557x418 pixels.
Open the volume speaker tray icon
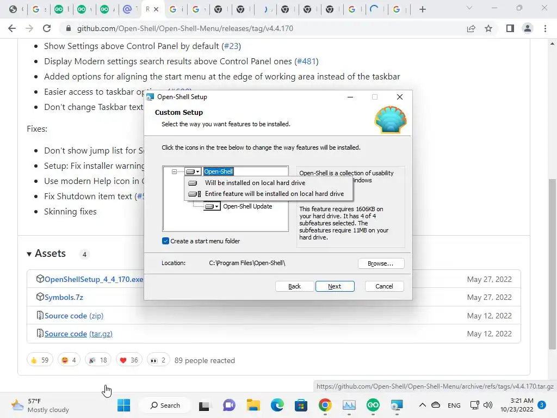[488, 405]
